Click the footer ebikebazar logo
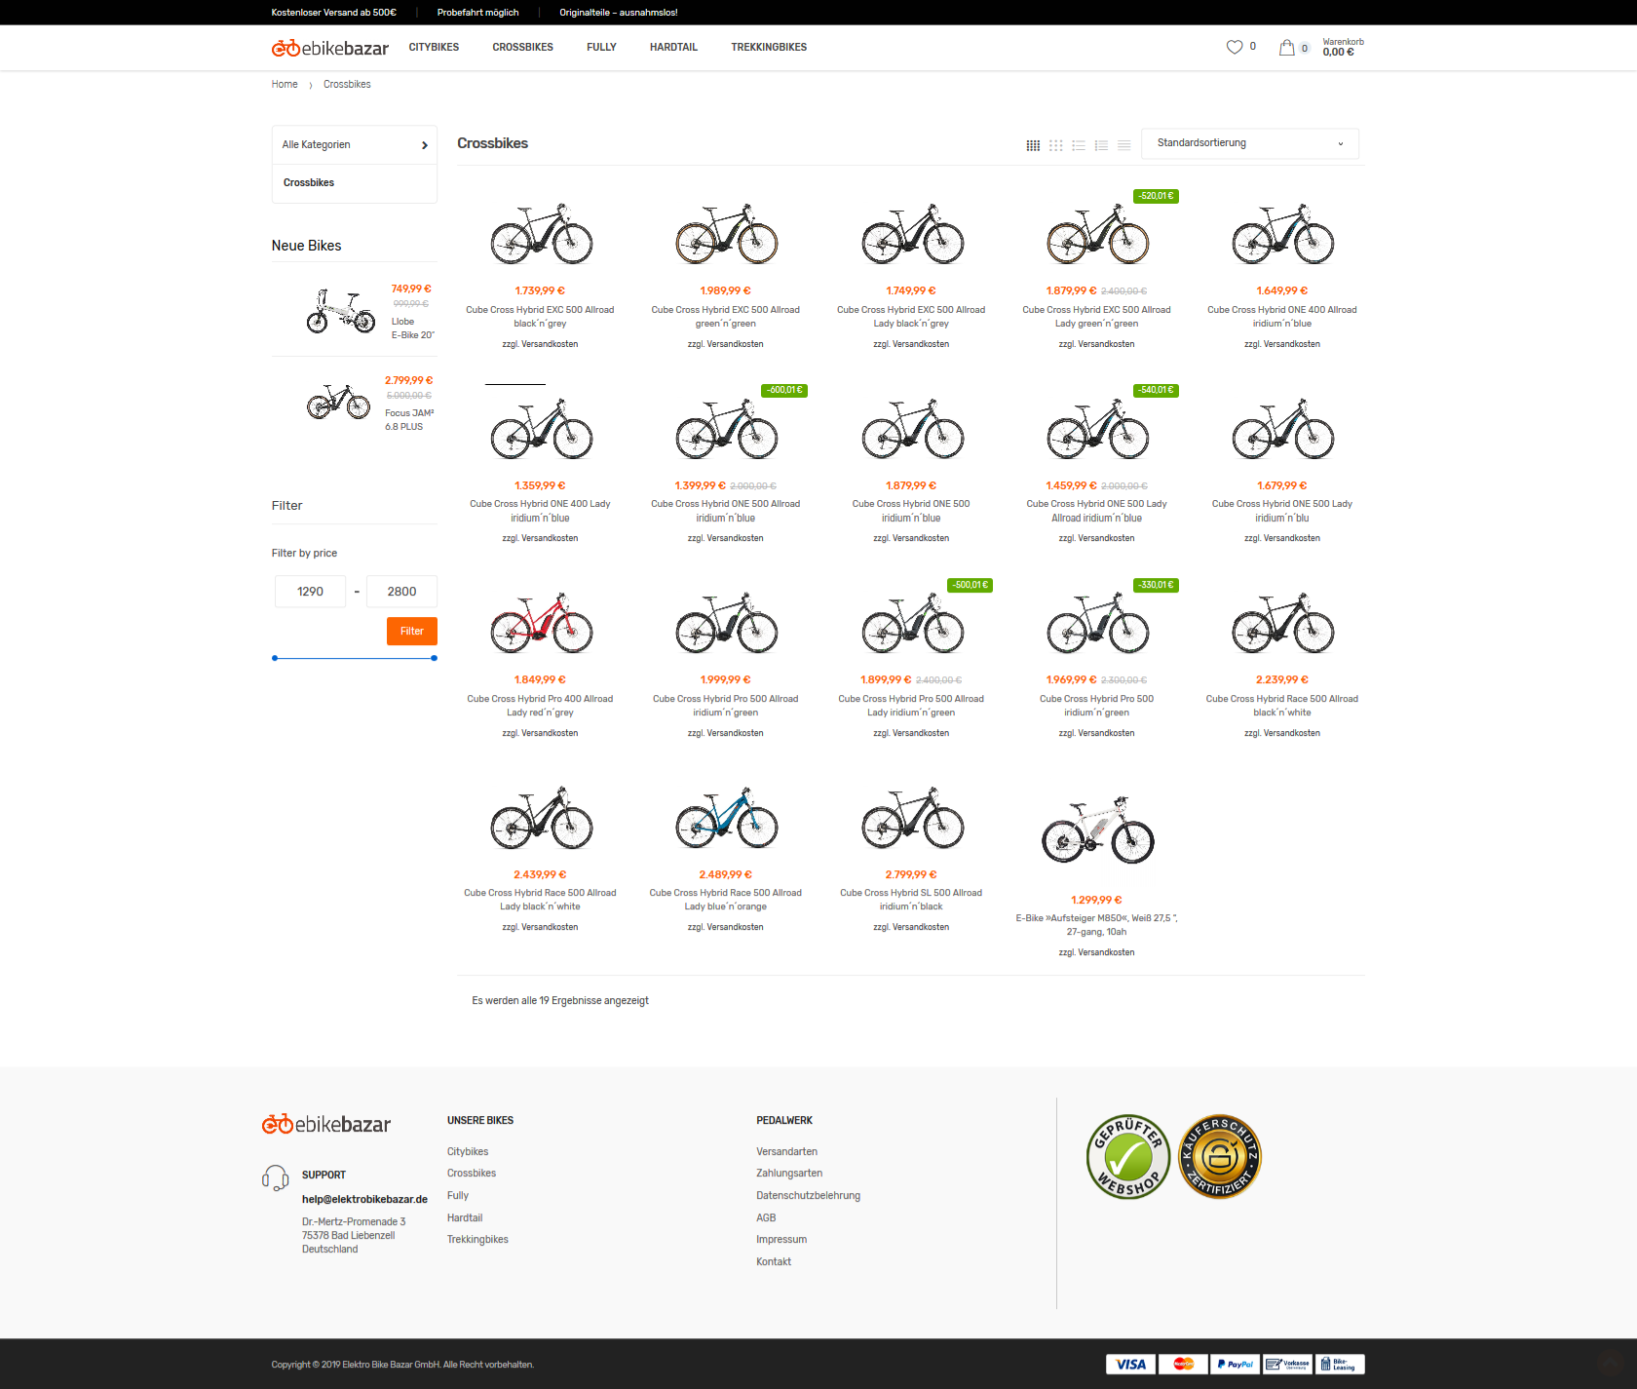The height and width of the screenshot is (1389, 1637). point(326,1124)
